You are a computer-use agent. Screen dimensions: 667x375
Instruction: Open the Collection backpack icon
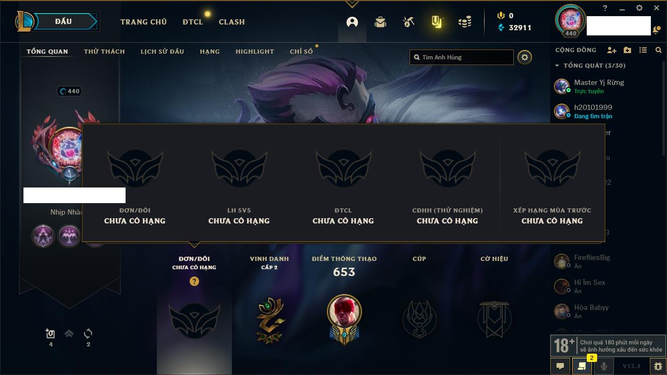[x=380, y=22]
